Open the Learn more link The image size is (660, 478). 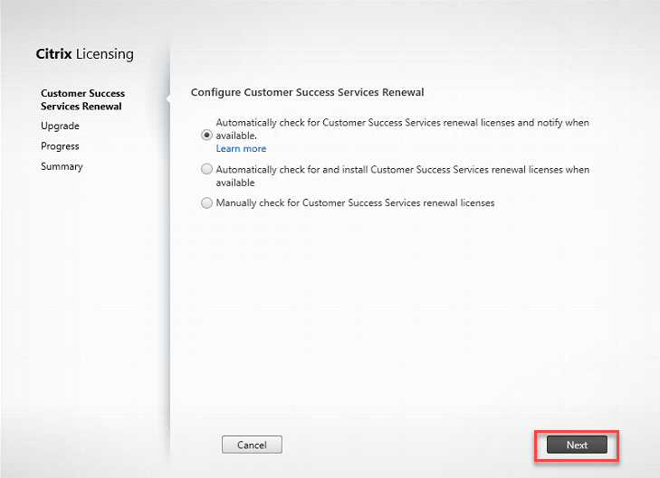click(x=241, y=149)
